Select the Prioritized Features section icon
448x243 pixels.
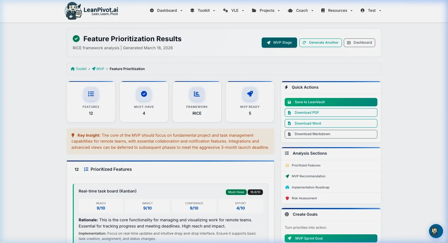tap(287, 165)
